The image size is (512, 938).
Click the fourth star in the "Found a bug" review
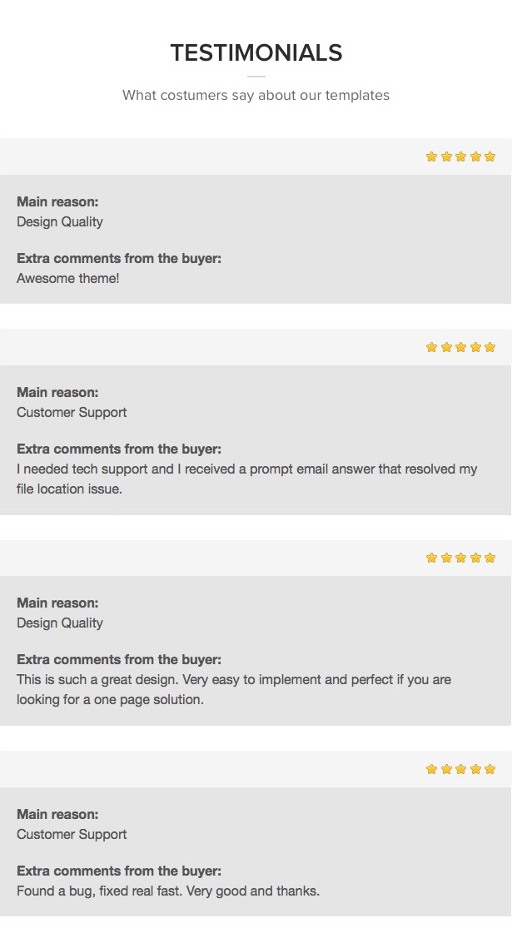pos(475,769)
